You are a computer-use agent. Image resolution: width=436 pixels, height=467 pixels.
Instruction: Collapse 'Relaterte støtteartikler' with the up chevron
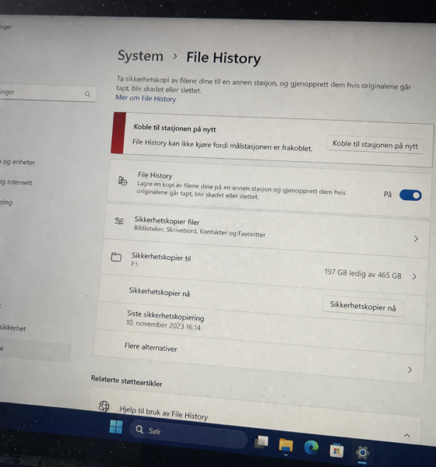406,435
